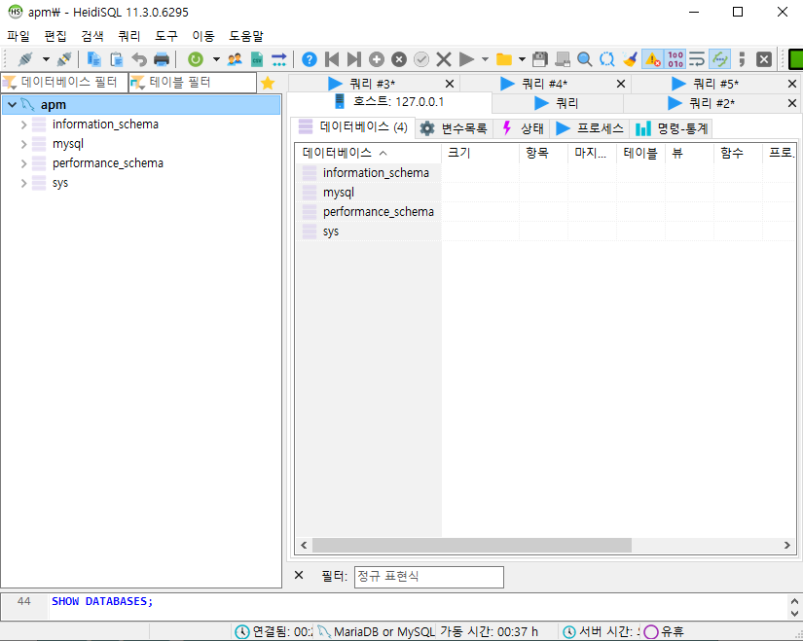The height and width of the screenshot is (641, 803).
Task: Switch to the 쿼리 #5* tab
Action: pos(716,84)
